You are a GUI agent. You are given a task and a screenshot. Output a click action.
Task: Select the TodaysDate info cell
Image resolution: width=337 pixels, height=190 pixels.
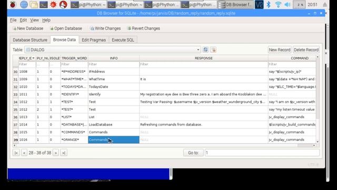coord(114,87)
